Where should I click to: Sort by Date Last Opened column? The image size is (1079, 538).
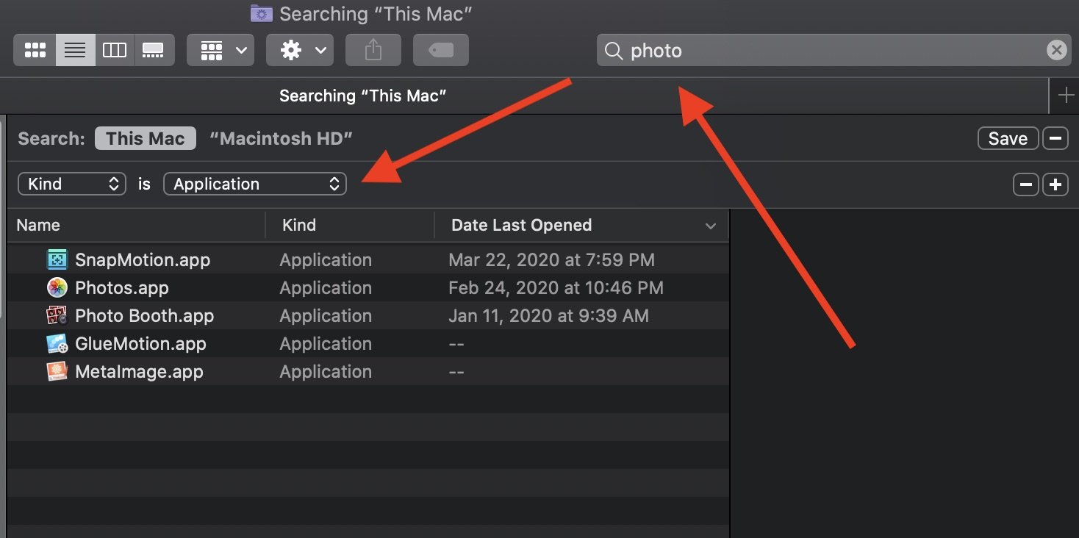tap(521, 226)
